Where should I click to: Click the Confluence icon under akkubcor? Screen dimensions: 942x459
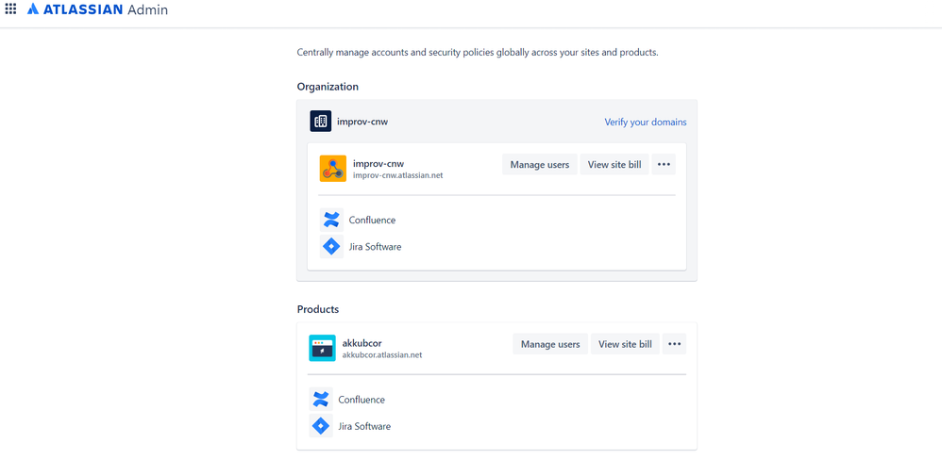pyautogui.click(x=320, y=400)
